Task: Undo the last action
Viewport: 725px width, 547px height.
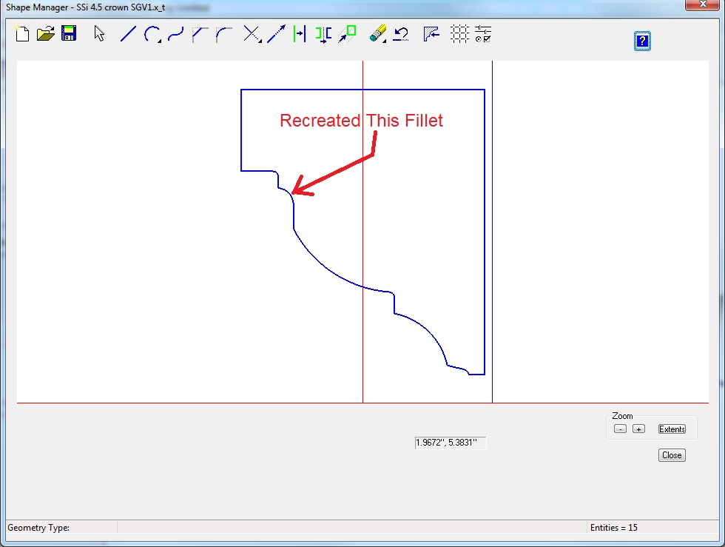Action: pyautogui.click(x=401, y=33)
